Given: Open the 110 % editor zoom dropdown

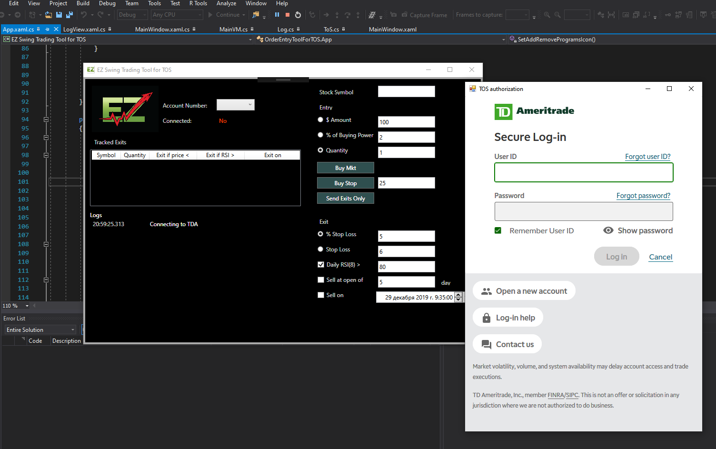Looking at the screenshot, I should (x=27, y=306).
